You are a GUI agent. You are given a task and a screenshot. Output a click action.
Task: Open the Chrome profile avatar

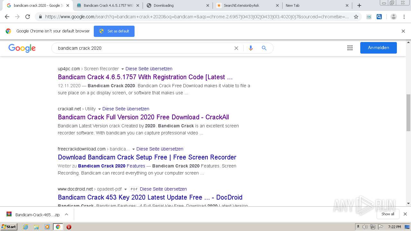click(393, 17)
